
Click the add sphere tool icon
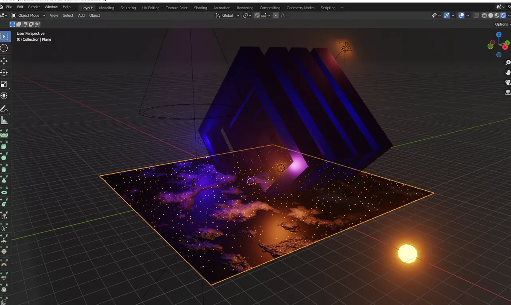pyautogui.click(x=4, y=156)
